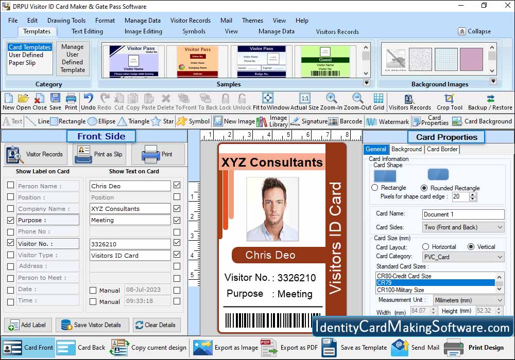Uncheck the Purpose label checkbox
The image size is (515, 360).
point(10,220)
